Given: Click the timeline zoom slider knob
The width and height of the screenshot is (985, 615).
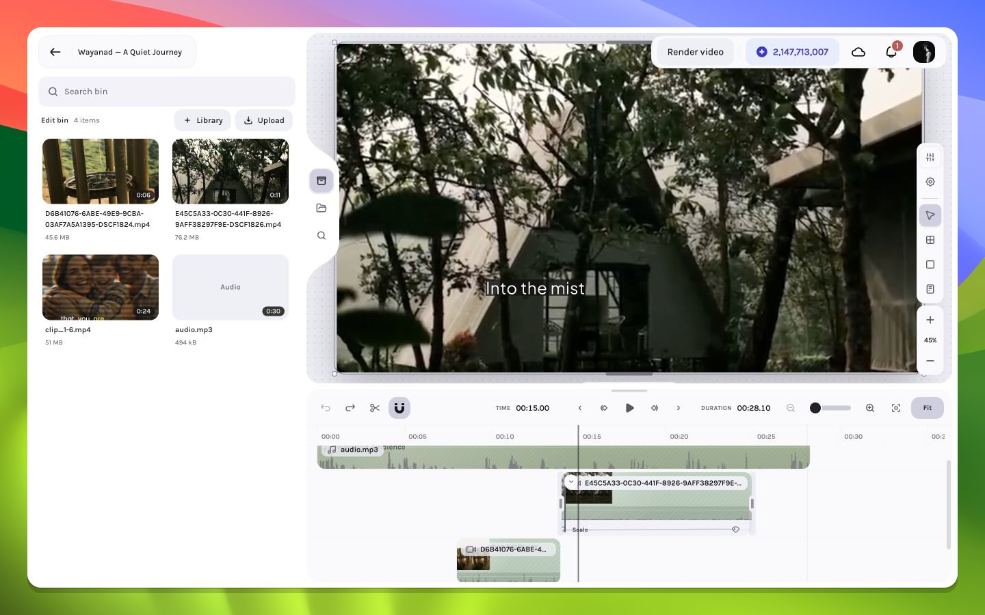Looking at the screenshot, I should click(815, 408).
